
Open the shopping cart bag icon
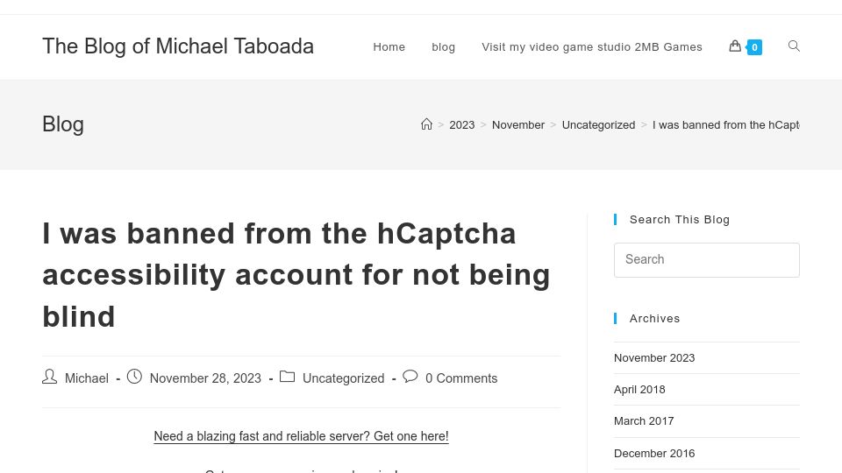(735, 46)
